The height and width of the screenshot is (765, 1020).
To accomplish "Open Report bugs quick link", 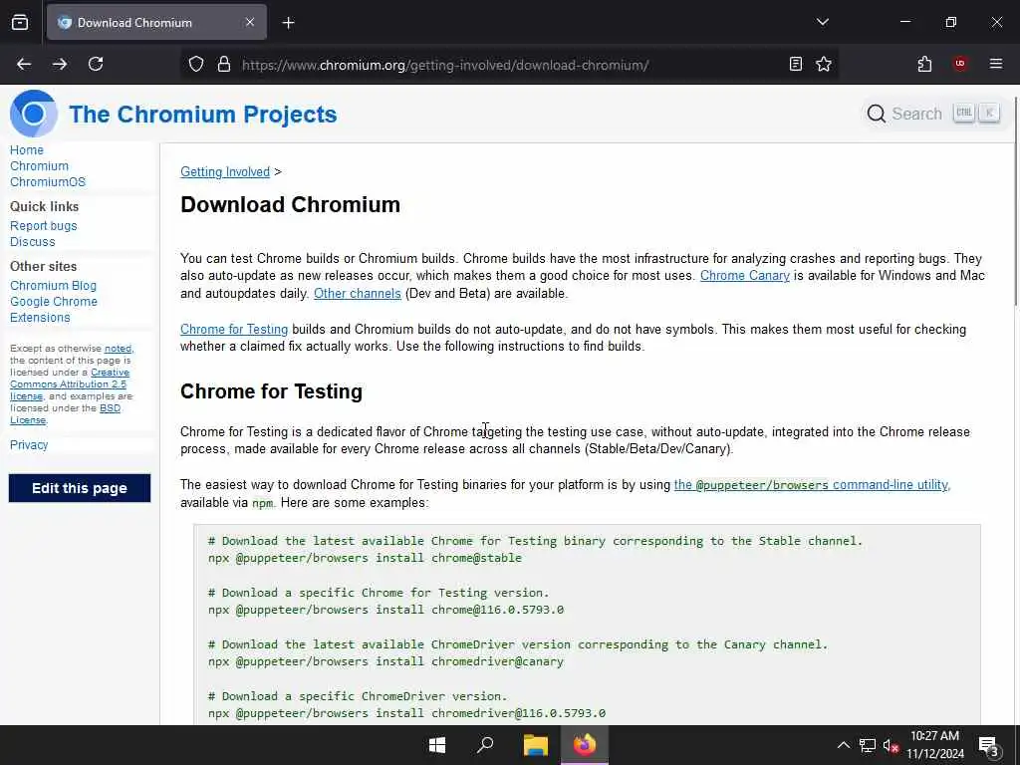I will (x=44, y=226).
